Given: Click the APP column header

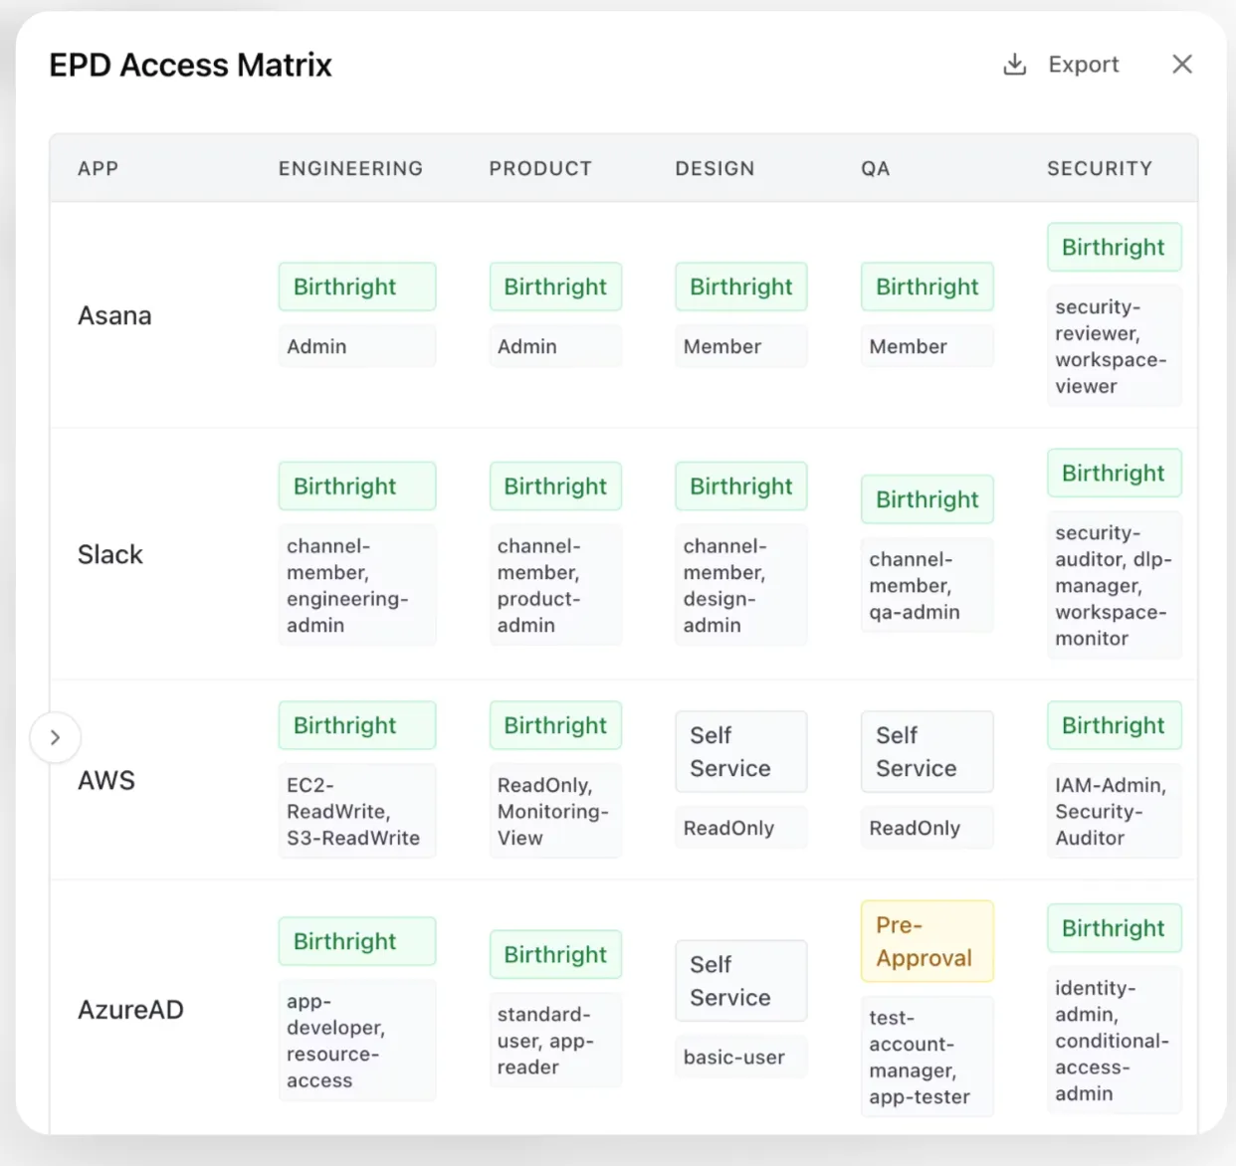Looking at the screenshot, I should [x=99, y=168].
